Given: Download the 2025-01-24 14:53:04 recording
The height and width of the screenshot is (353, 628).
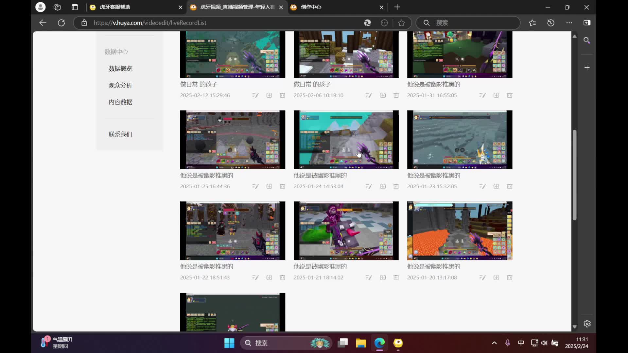Looking at the screenshot, I should click(x=382, y=186).
